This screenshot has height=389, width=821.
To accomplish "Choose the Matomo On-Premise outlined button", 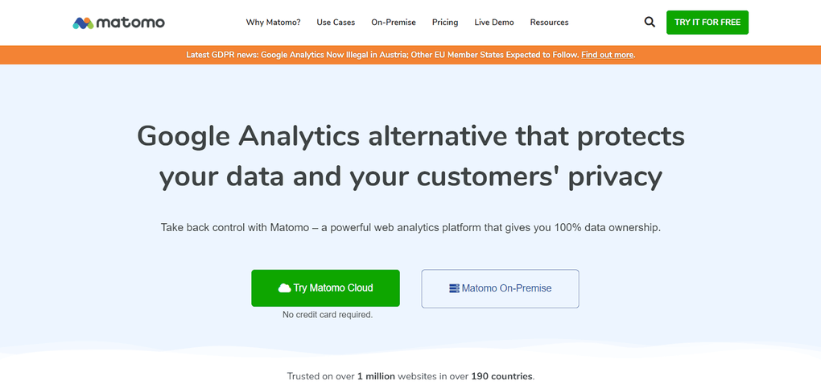I will click(x=500, y=288).
